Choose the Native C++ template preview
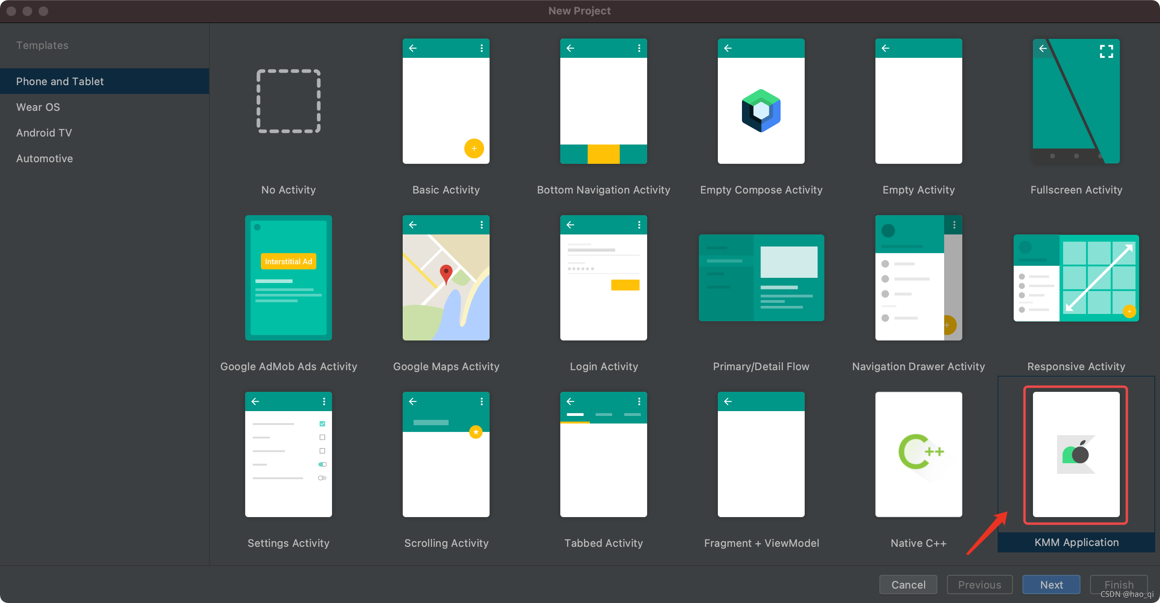Image resolution: width=1160 pixels, height=603 pixels. pyautogui.click(x=918, y=454)
